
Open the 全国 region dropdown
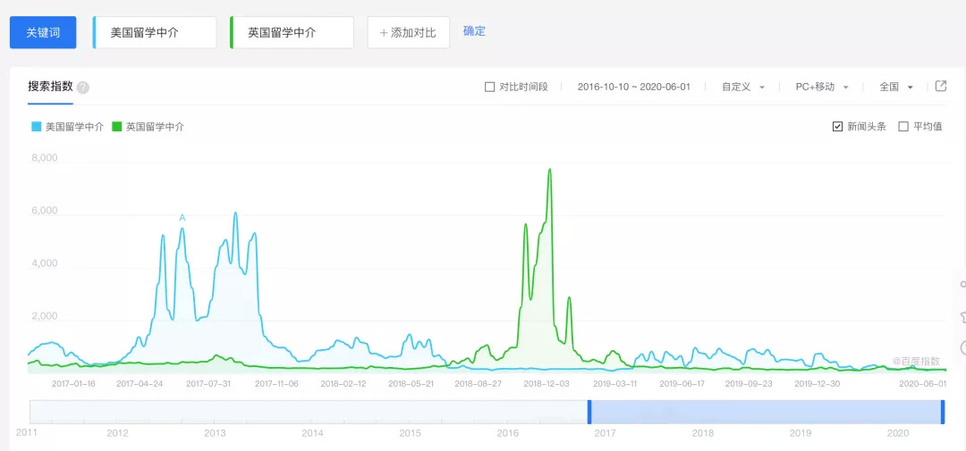(x=895, y=88)
